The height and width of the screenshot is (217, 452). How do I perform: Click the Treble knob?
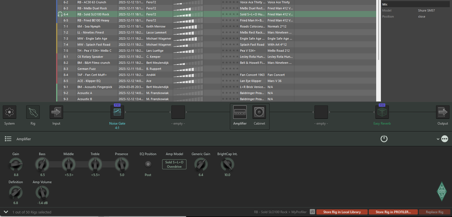coord(95,164)
